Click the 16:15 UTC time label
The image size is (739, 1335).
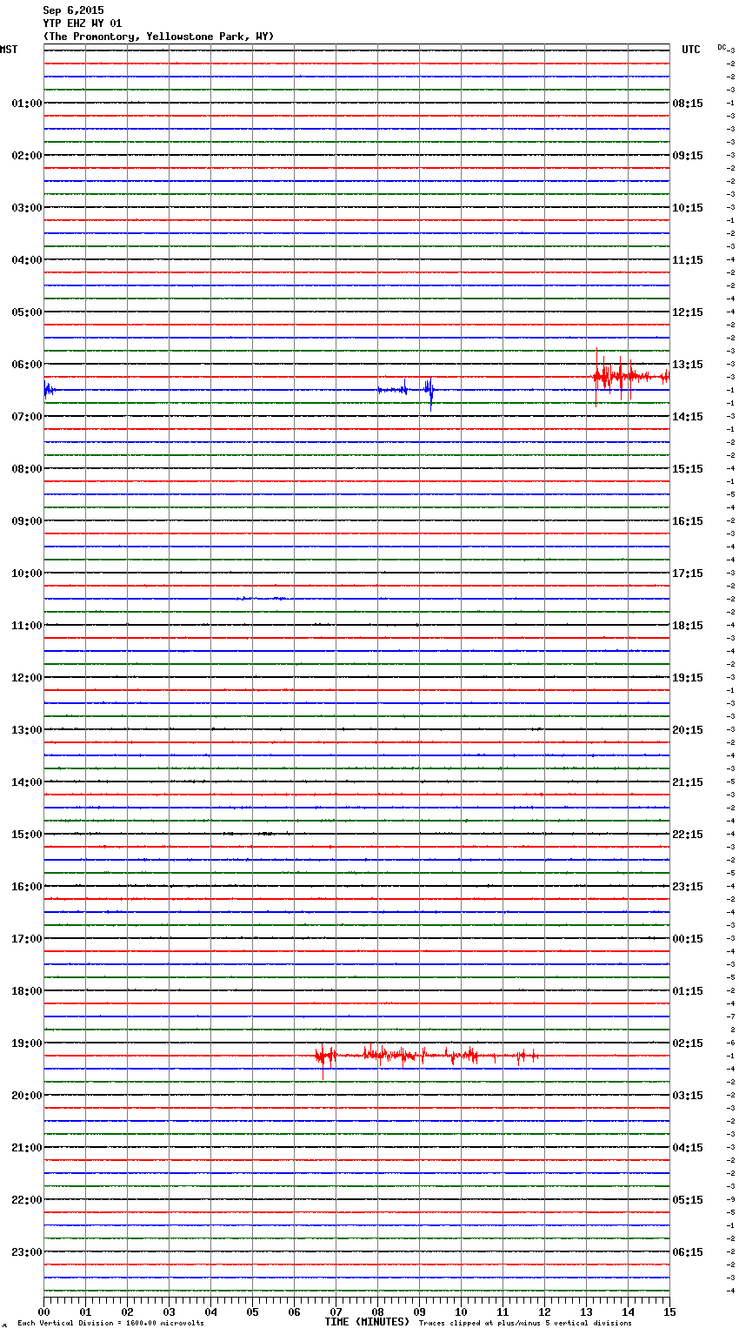point(688,521)
